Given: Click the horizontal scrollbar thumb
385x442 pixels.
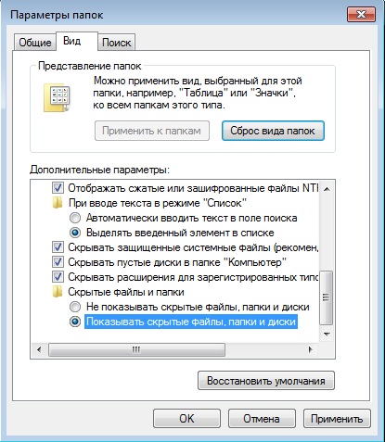Looking at the screenshot, I should point(136,349).
